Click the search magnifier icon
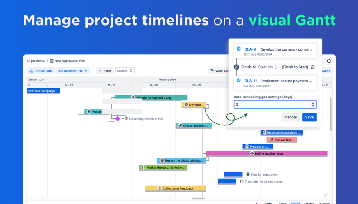The image size is (358, 204). [131, 71]
